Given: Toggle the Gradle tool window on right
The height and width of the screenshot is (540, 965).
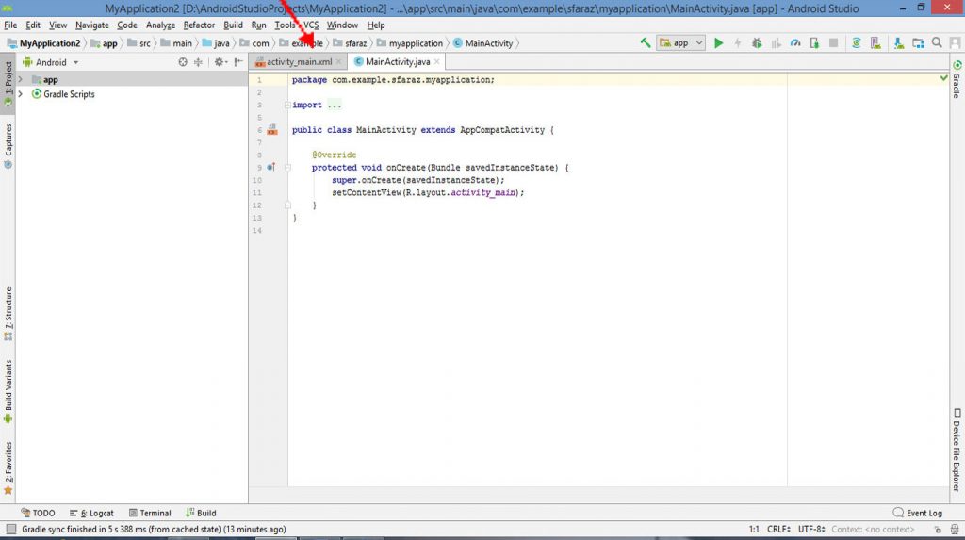Looking at the screenshot, I should point(957,80).
